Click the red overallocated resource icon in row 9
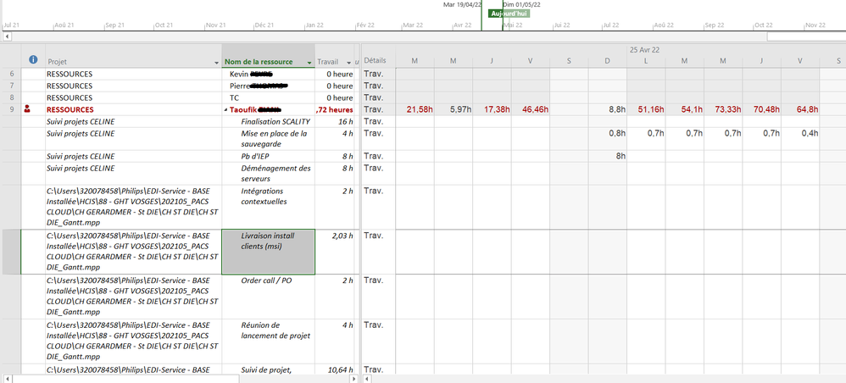 (27, 109)
